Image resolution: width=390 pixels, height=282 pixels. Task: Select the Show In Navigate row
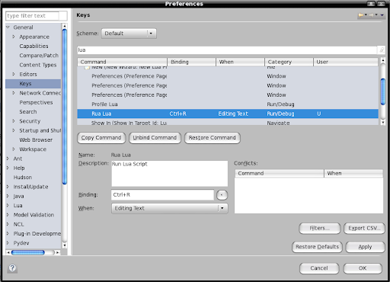(x=228, y=123)
